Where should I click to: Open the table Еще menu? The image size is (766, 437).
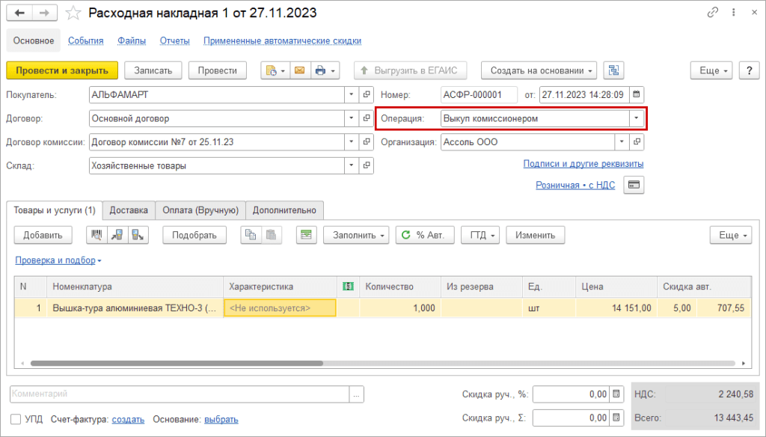[730, 235]
